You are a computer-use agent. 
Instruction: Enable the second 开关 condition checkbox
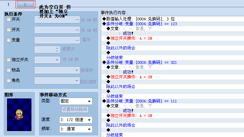point(8,30)
